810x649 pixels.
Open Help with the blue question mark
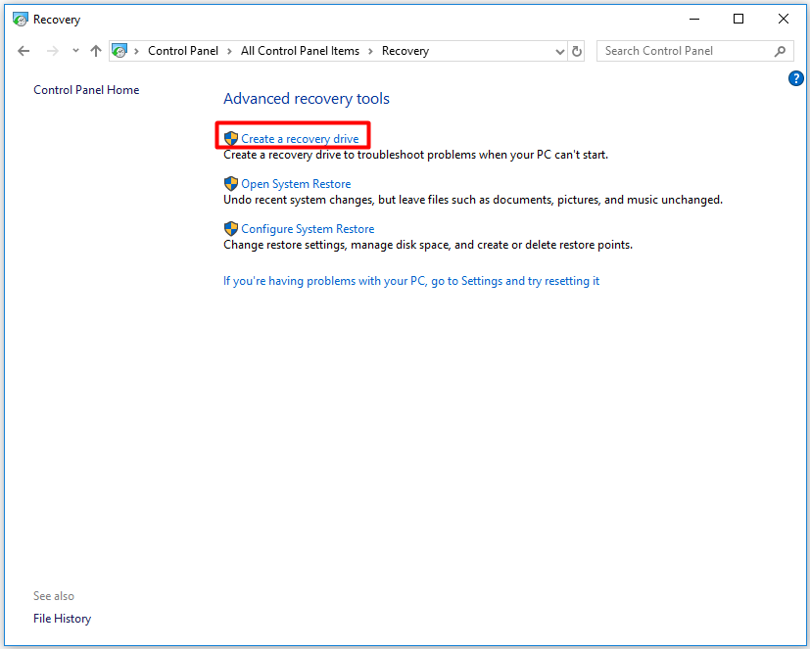click(x=795, y=78)
